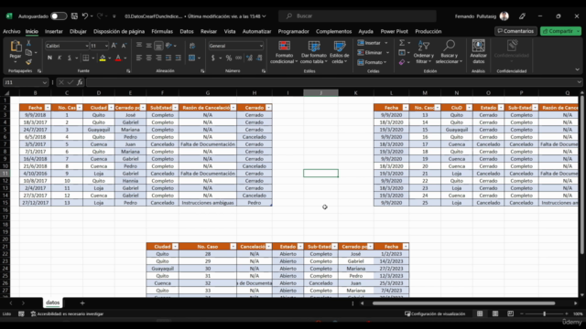Click the Paste (Pegar) clipboard icon
The image size is (586, 329).
16,47
